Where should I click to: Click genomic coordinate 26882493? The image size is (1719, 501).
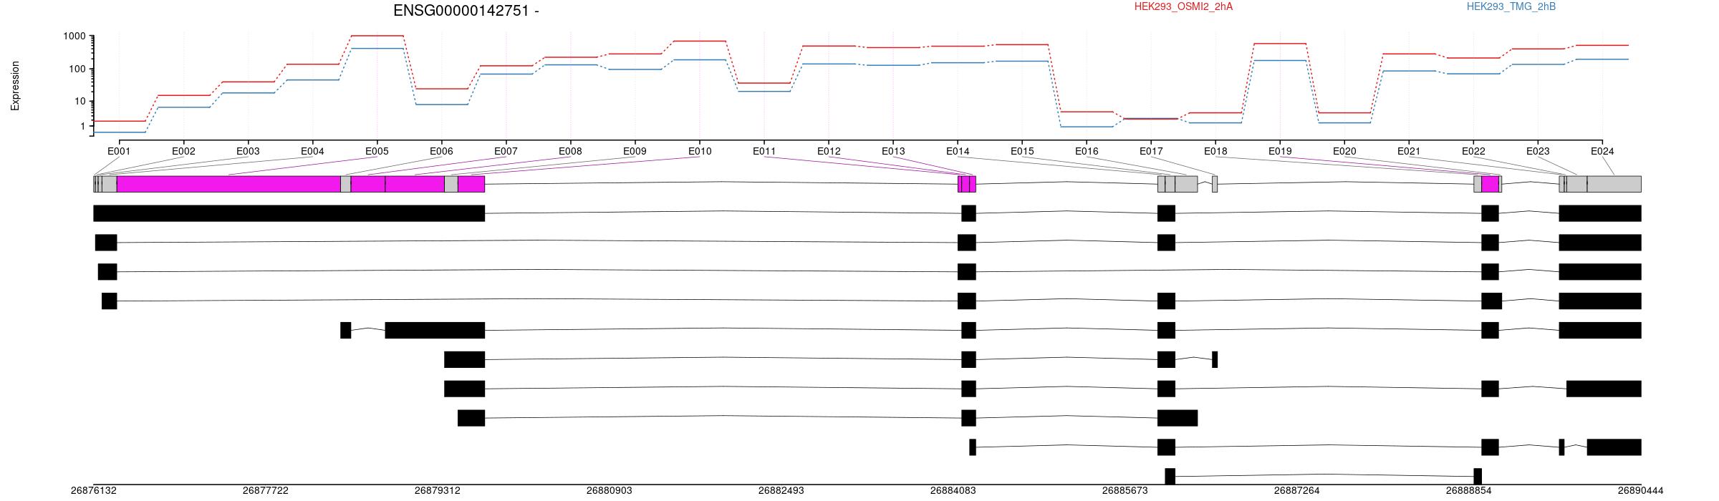(x=781, y=491)
